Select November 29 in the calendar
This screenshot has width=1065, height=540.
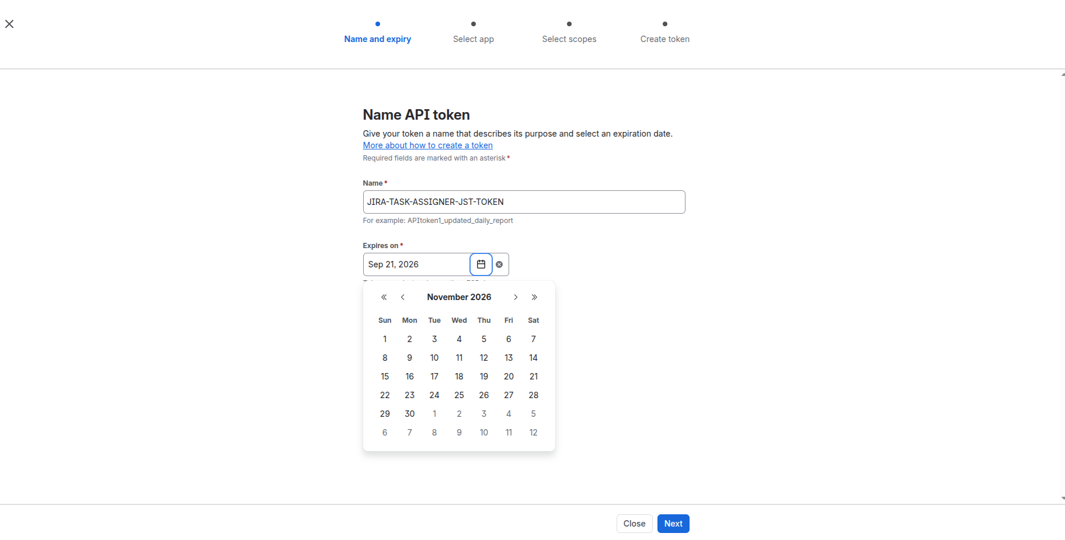click(385, 414)
